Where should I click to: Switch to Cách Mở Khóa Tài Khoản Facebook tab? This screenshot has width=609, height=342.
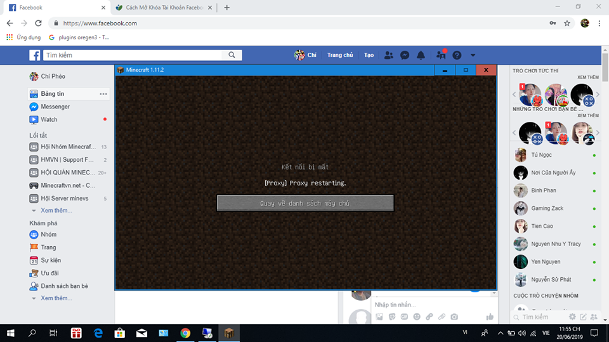pos(164,8)
